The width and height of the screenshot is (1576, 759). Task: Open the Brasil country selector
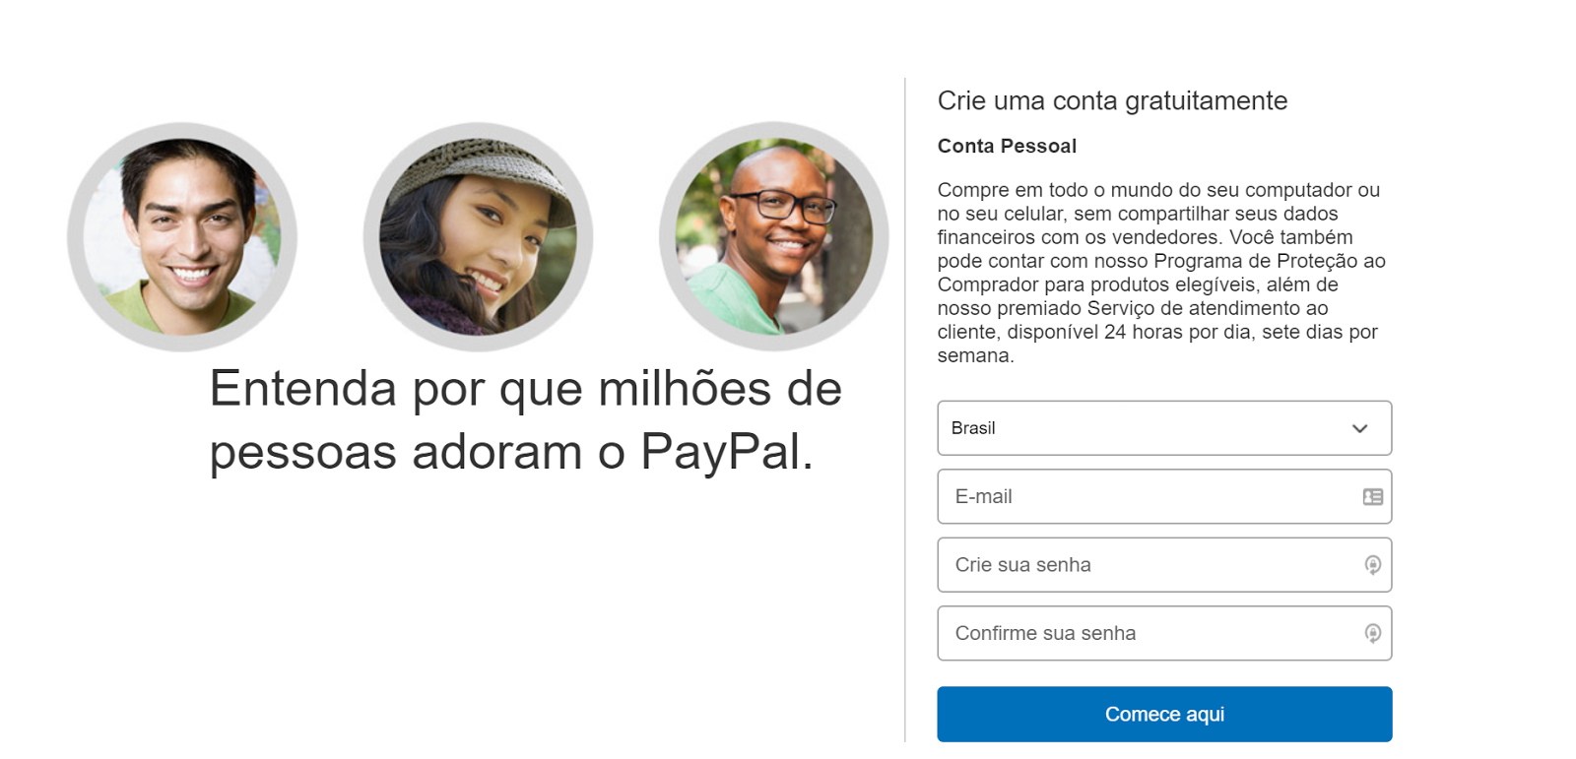[x=1164, y=428]
